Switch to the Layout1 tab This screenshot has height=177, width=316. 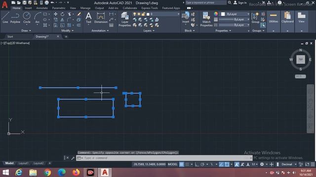point(23,163)
